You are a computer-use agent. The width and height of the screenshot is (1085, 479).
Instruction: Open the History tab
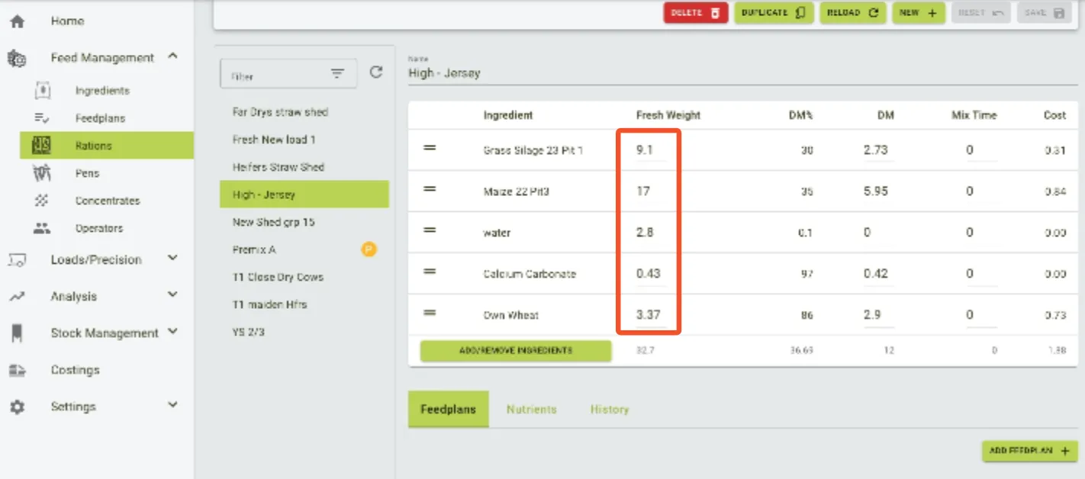coord(609,410)
